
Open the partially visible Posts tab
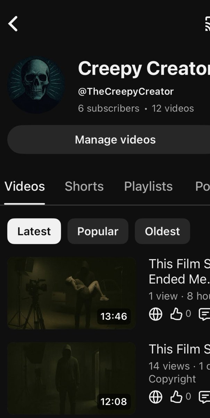pyautogui.click(x=202, y=186)
